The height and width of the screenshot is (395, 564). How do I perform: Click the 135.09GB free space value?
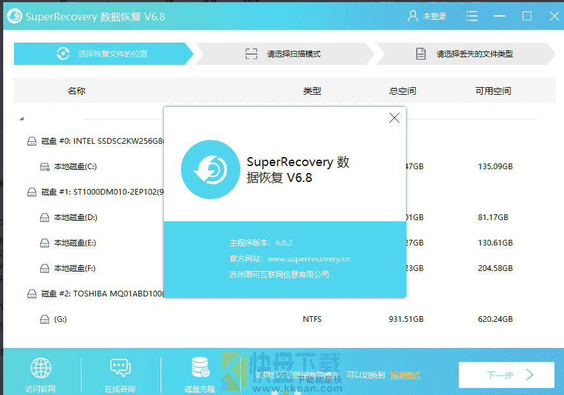click(x=495, y=167)
